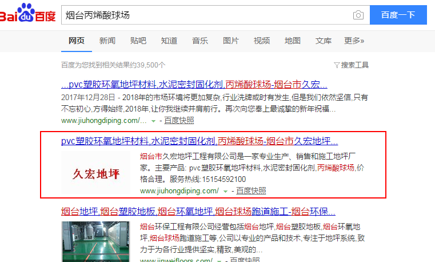Select the 网页 tab
Viewport: 435px width, 262px height.
pos(76,41)
